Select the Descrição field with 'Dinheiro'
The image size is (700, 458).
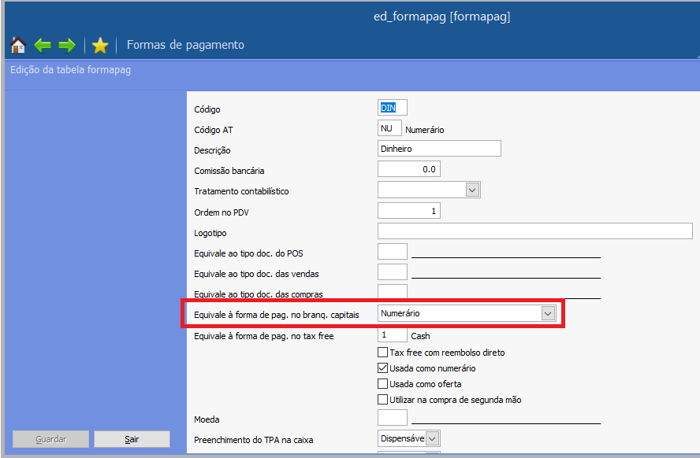[x=439, y=149]
